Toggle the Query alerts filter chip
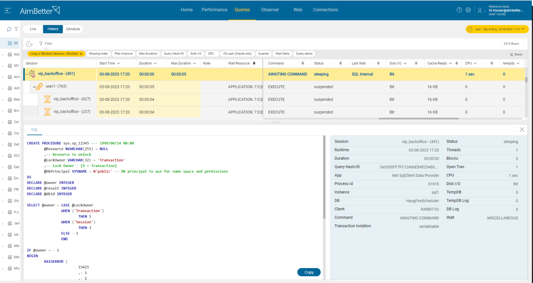Viewport: 533px width, 283px height. click(304, 54)
